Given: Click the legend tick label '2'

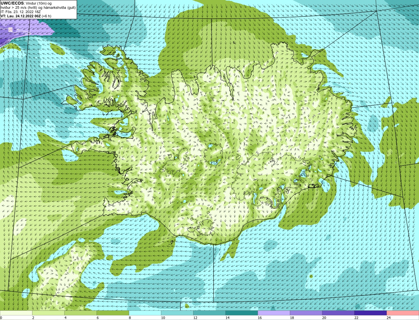Looking at the screenshot, I should click(x=33, y=318).
